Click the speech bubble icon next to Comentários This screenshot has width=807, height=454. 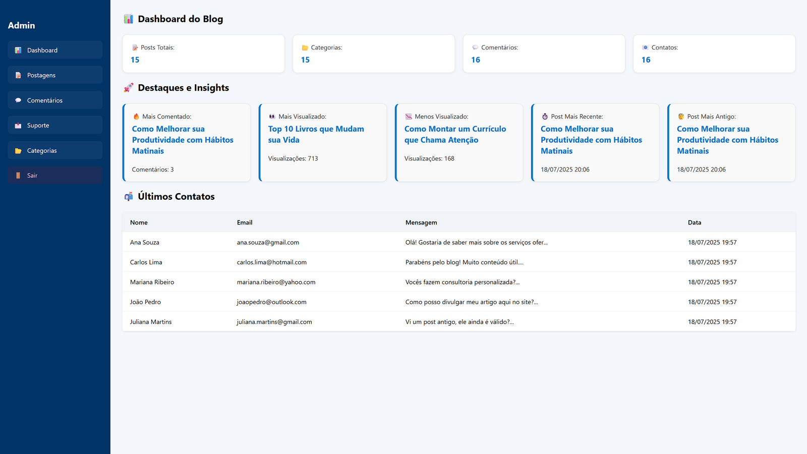(x=19, y=100)
